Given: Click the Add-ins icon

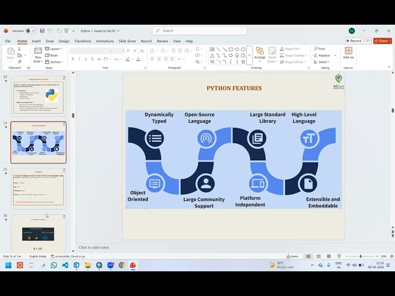Looking at the screenshot, I should coord(348,53).
